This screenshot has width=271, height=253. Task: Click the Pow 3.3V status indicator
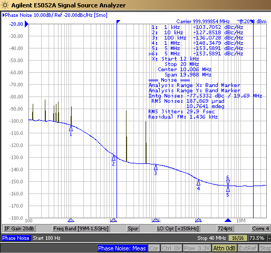tap(197, 248)
